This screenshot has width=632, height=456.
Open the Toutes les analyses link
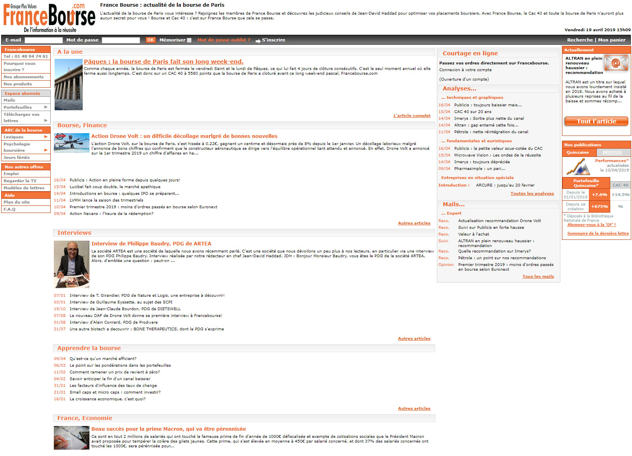click(532, 194)
